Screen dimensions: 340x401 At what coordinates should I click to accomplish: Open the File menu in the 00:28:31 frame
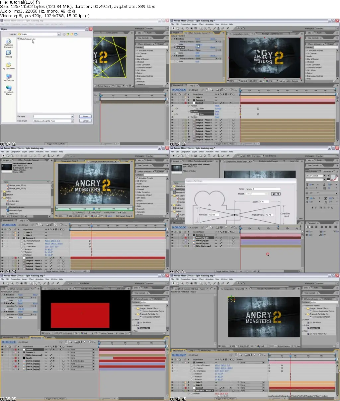click(172, 152)
